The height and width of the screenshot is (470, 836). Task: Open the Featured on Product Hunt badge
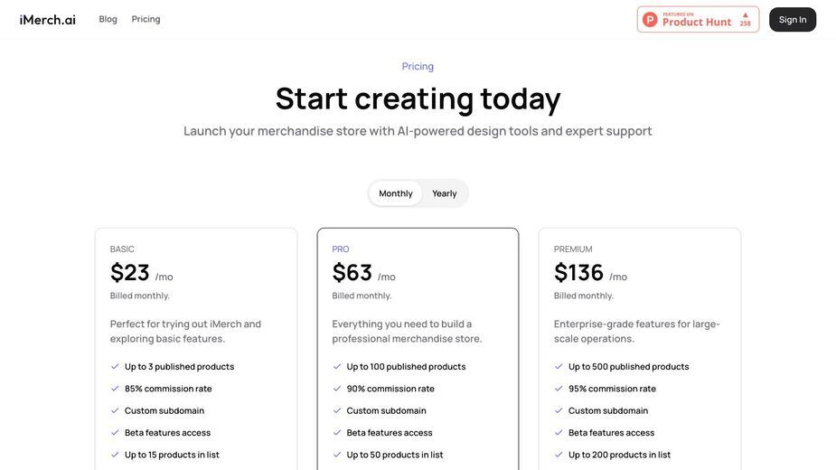[x=698, y=20]
